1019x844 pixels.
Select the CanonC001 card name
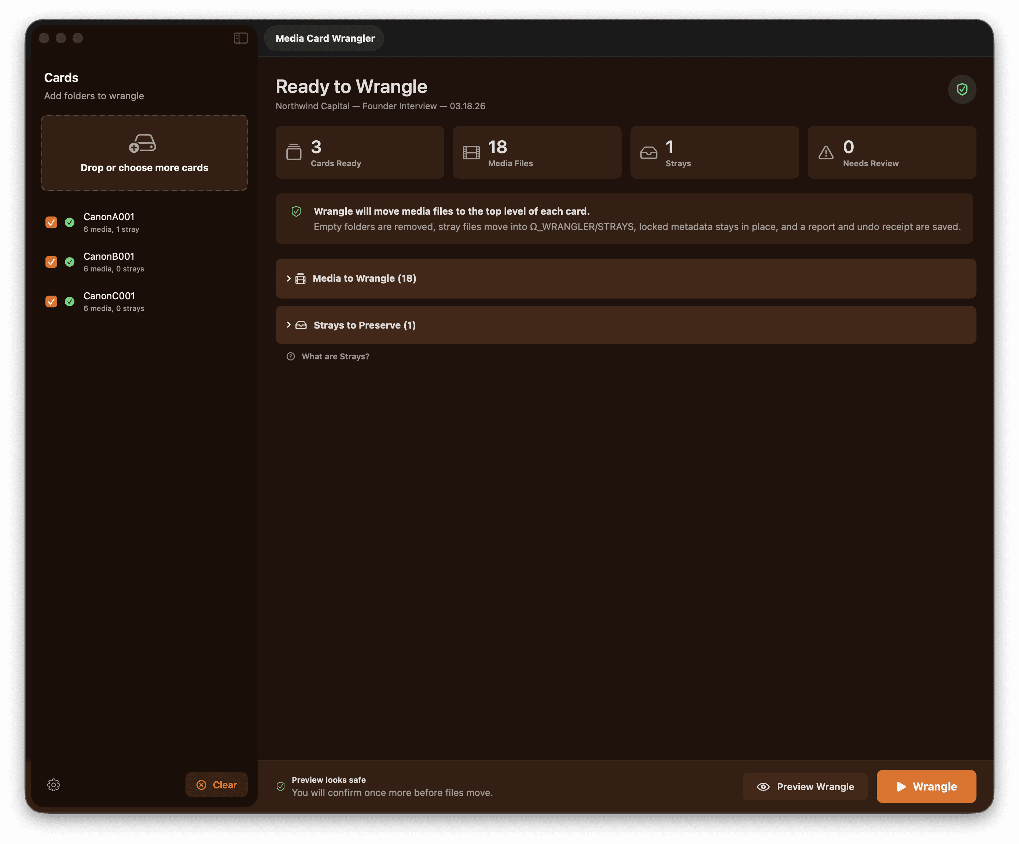(109, 296)
